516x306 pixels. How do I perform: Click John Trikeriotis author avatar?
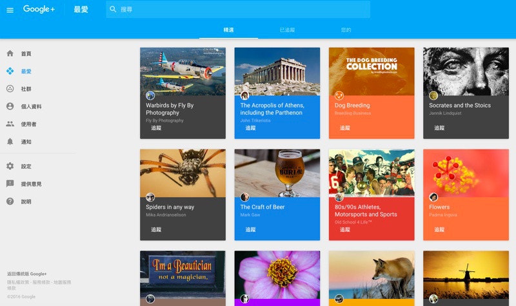pos(244,95)
